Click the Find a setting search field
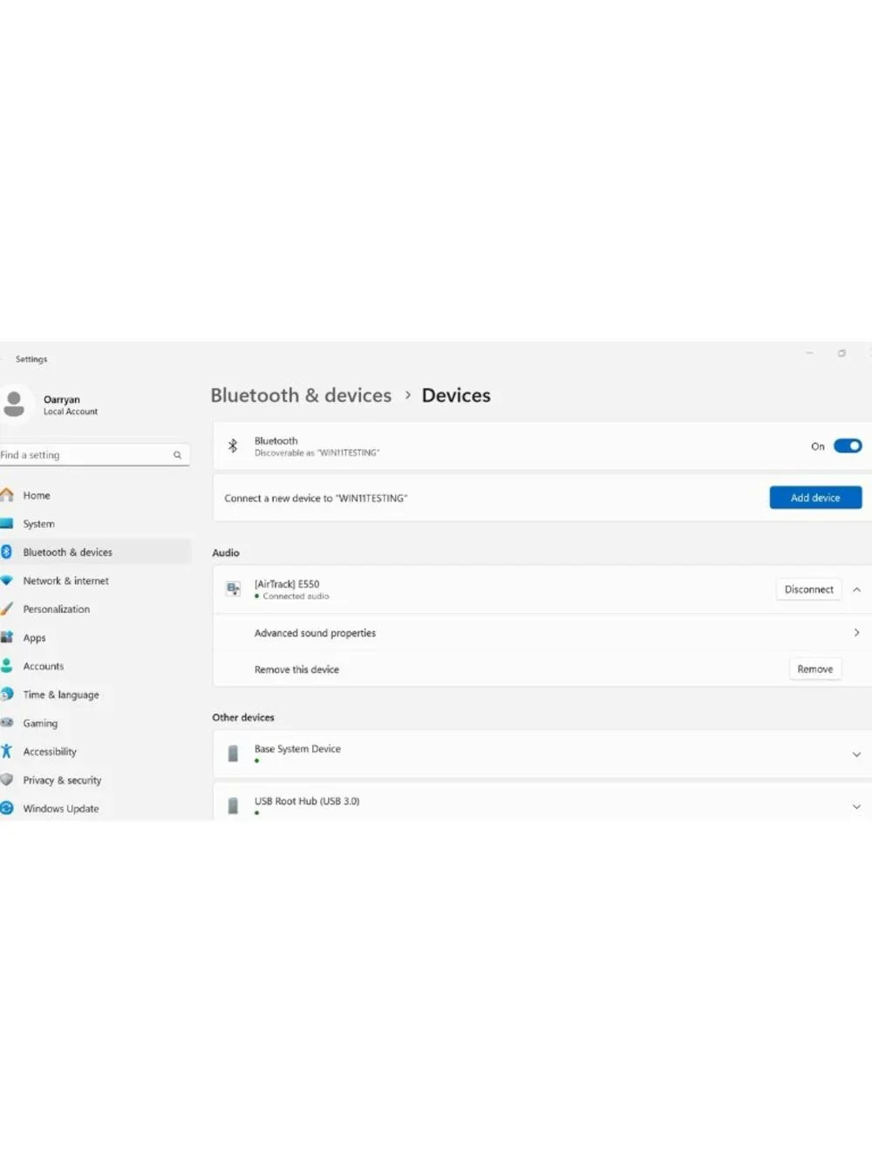 [93, 455]
